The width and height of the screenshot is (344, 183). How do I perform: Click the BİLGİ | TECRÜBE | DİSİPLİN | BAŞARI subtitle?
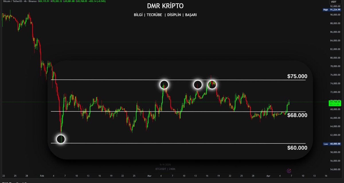(x=165, y=15)
